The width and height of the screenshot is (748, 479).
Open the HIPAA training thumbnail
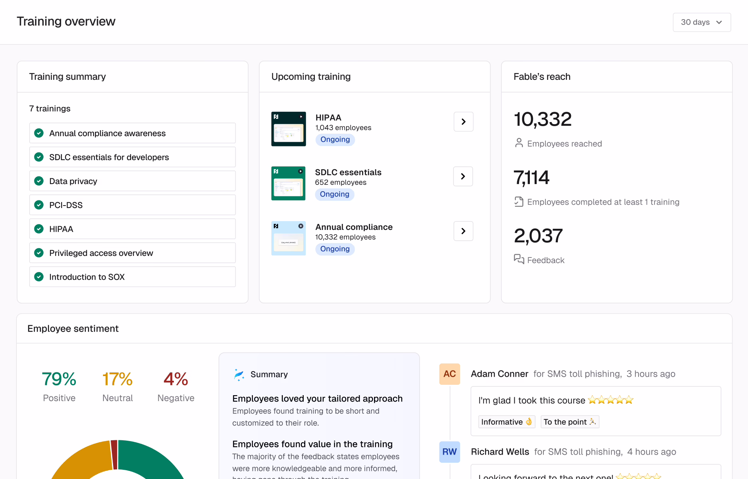tap(288, 129)
